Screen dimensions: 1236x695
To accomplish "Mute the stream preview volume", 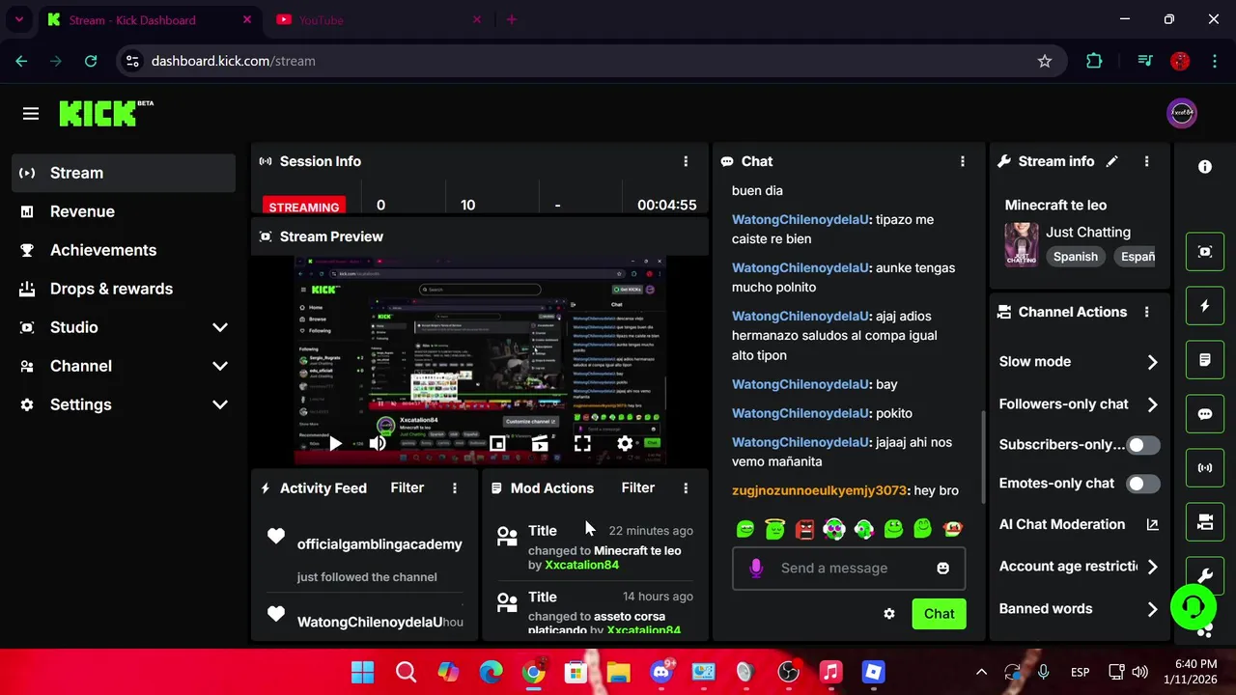I will pyautogui.click(x=378, y=443).
